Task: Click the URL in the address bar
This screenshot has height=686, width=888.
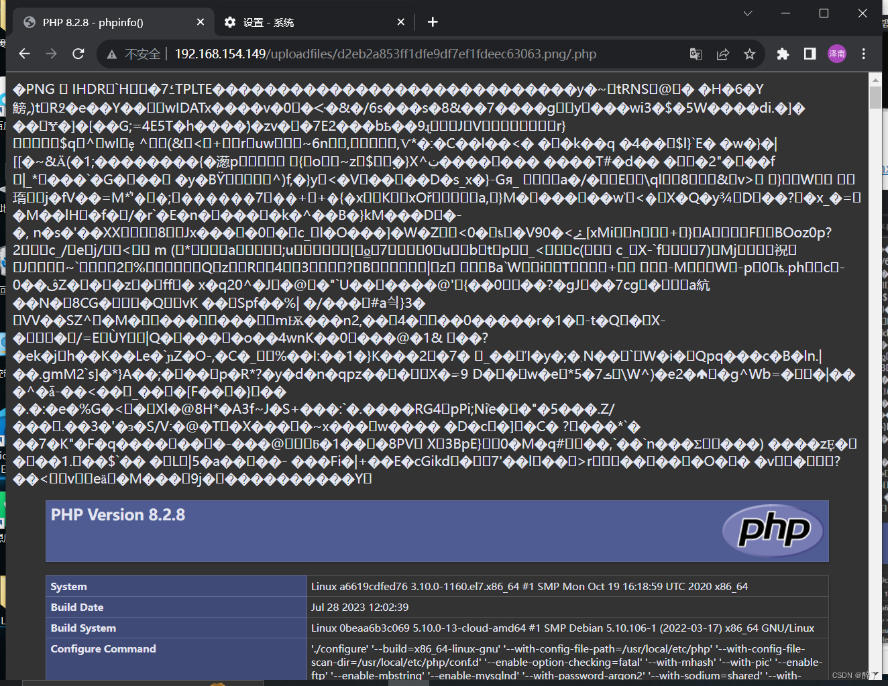Action: (386, 54)
